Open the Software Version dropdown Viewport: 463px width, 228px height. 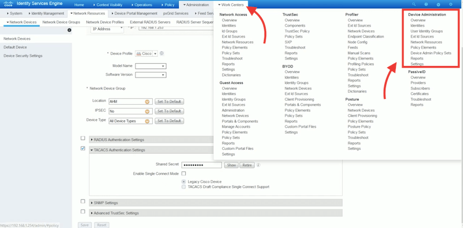pyautogui.click(x=150, y=75)
